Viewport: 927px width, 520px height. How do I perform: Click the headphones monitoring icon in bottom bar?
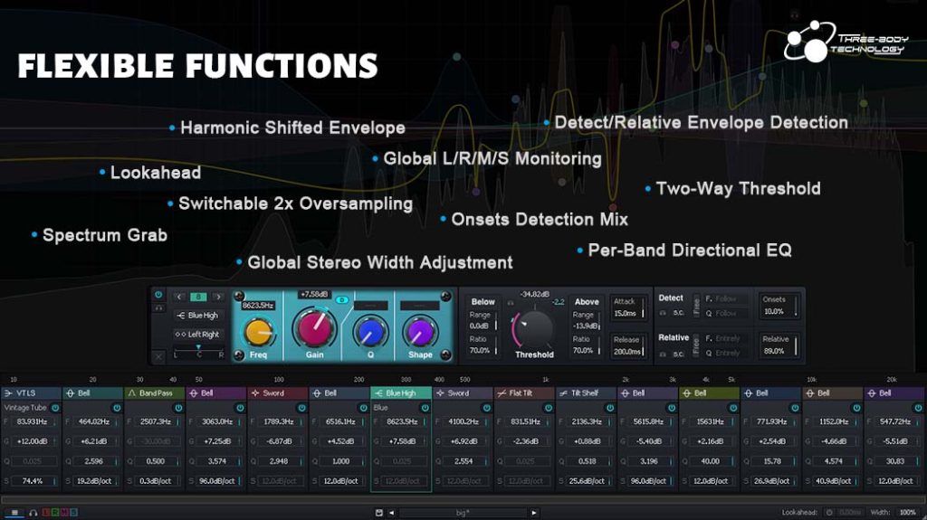[33, 513]
